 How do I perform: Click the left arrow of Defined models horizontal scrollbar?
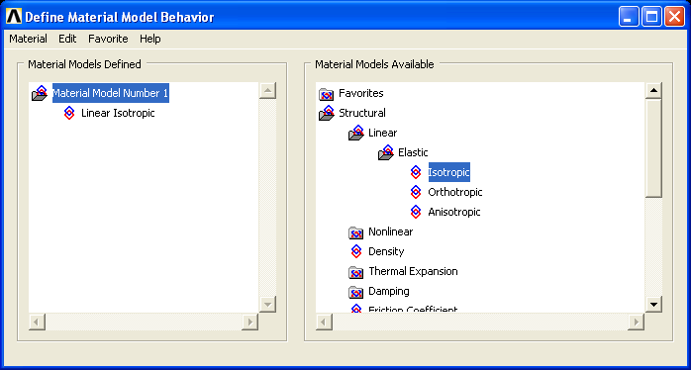coord(37,322)
